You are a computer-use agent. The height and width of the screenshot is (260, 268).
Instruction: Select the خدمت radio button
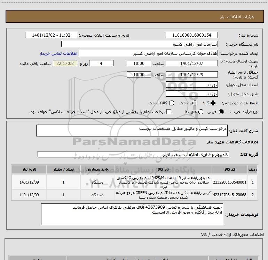pos(195,103)
